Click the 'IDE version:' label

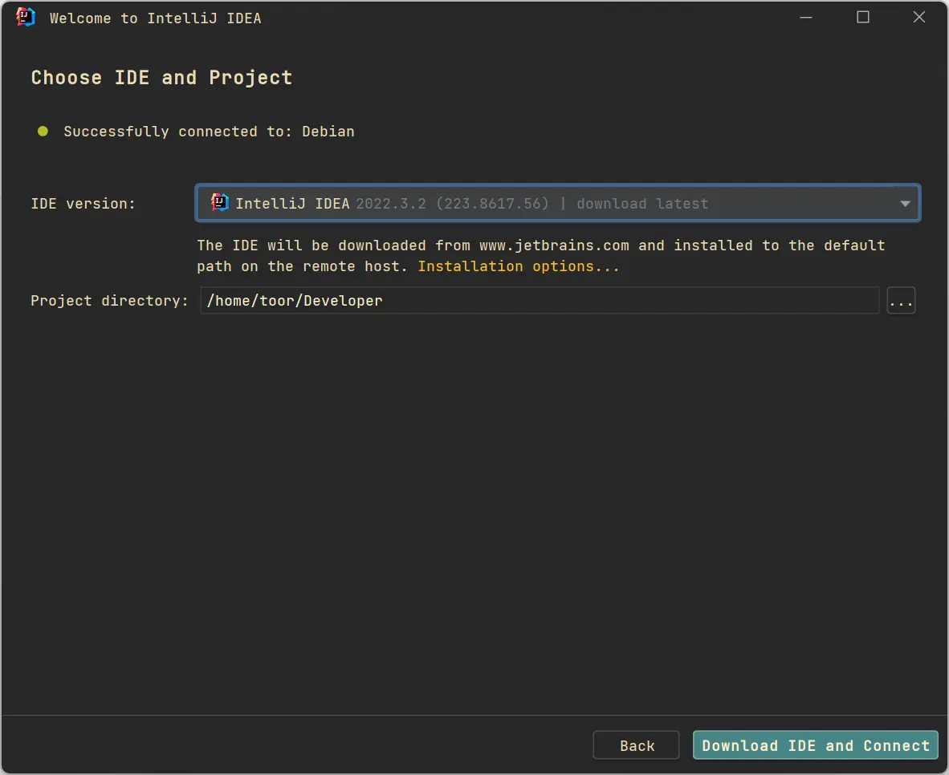click(x=83, y=204)
